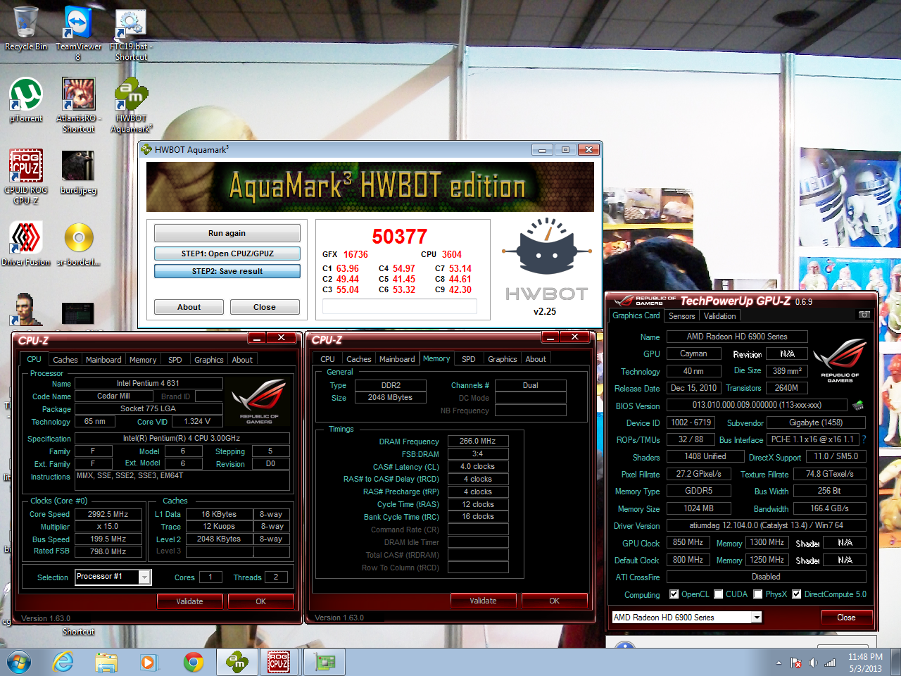Click DRAM Frequency value 266.0 MHz
Screen dimensions: 901x676
pyautogui.click(x=477, y=442)
